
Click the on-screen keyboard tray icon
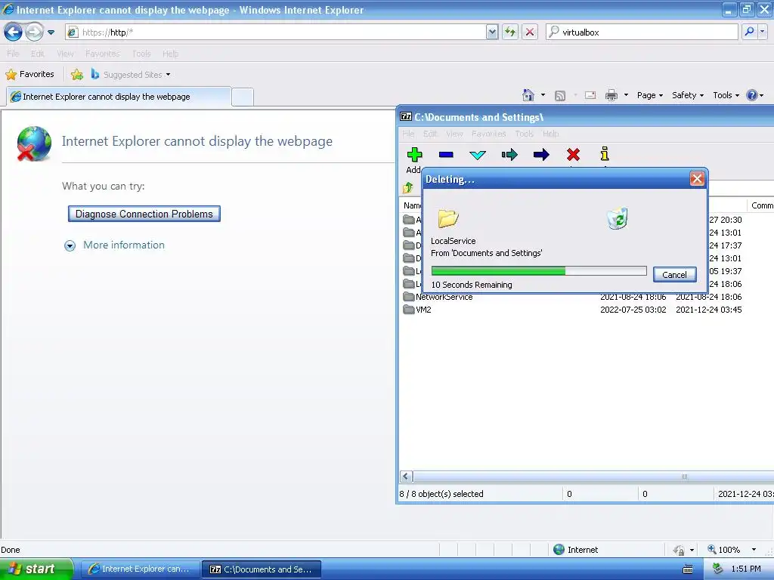[x=688, y=569]
